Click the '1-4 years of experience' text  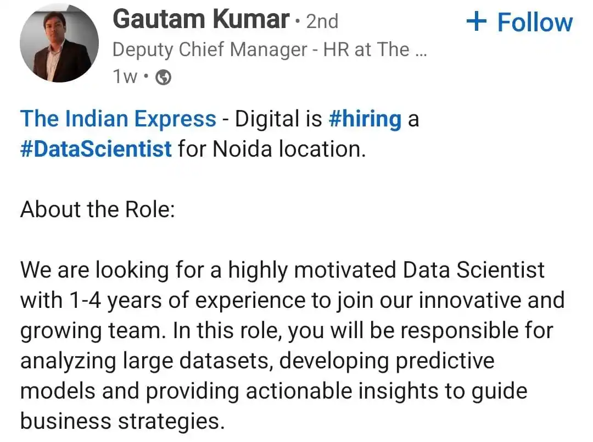point(188,301)
